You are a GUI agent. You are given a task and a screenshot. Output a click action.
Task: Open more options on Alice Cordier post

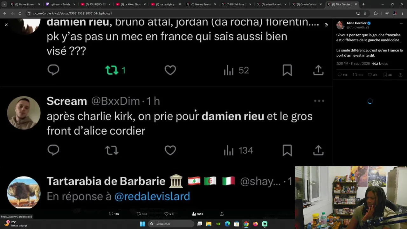[x=401, y=23]
